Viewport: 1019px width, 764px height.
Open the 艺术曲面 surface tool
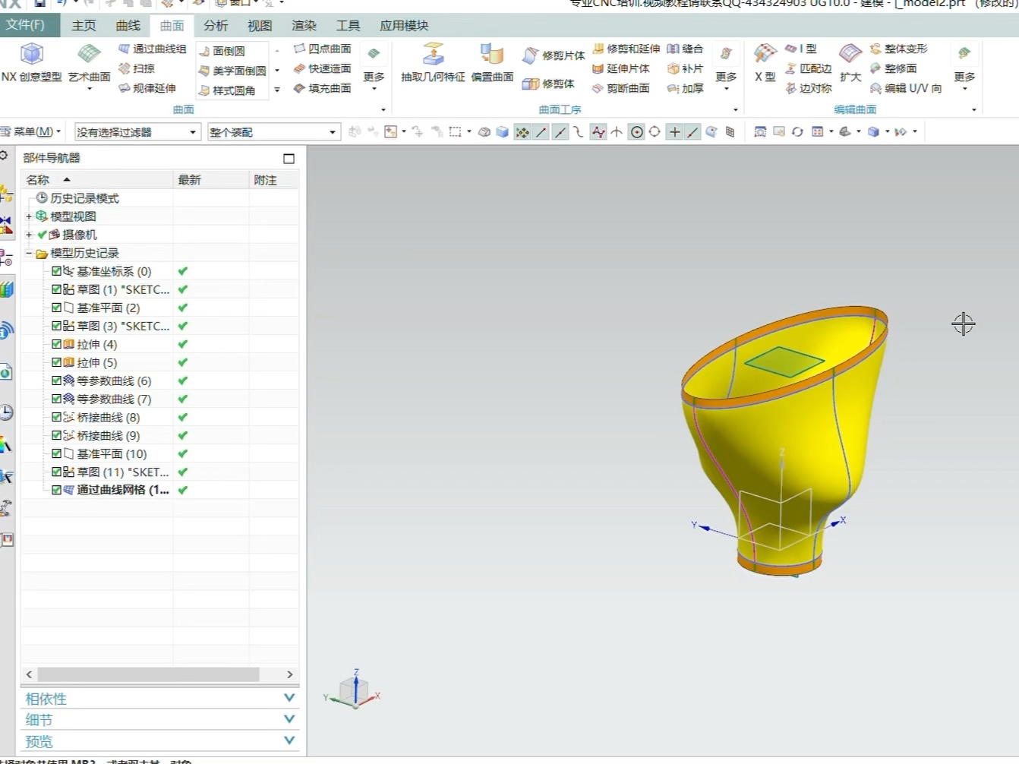(89, 55)
